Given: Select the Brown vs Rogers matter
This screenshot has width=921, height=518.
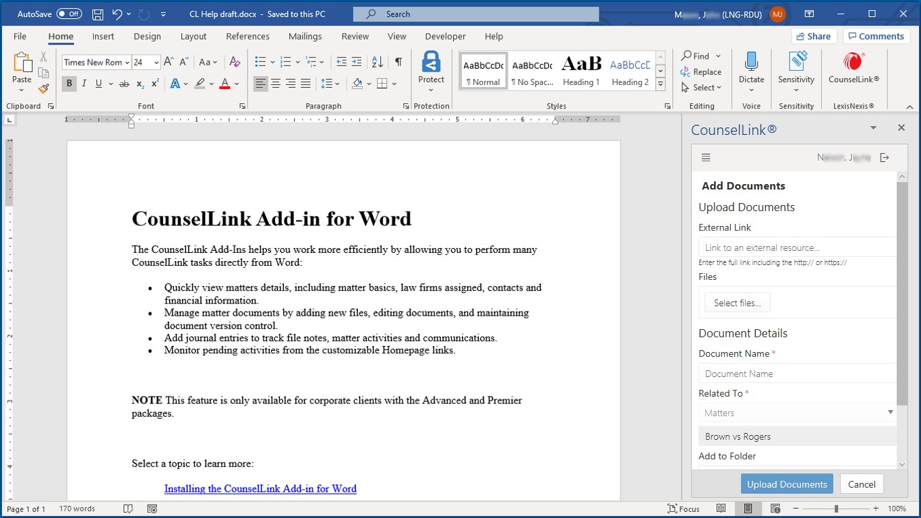Looking at the screenshot, I should tap(798, 436).
